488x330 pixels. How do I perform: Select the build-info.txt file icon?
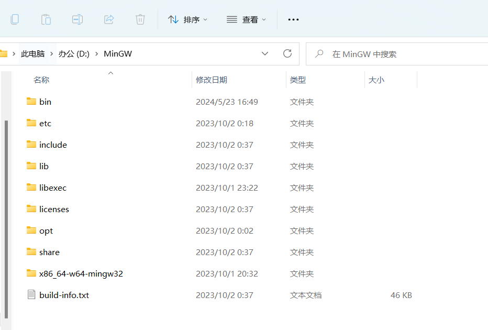(x=31, y=294)
